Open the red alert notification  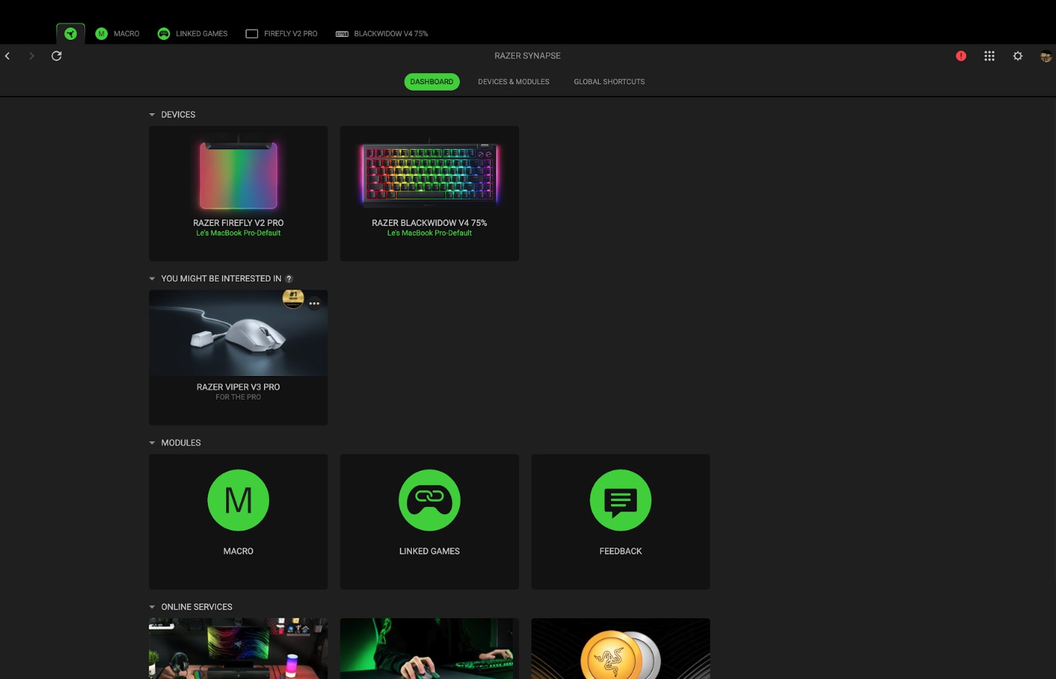(x=961, y=55)
